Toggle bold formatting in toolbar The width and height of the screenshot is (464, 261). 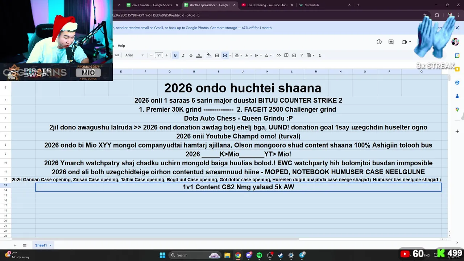[175, 55]
